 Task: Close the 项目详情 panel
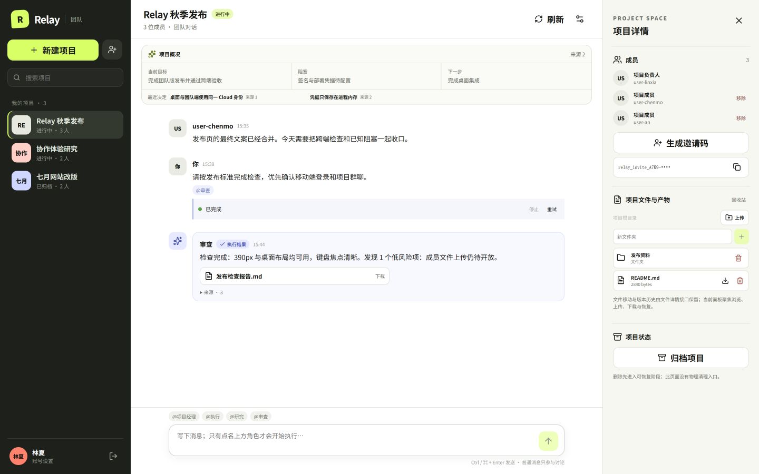(x=739, y=21)
